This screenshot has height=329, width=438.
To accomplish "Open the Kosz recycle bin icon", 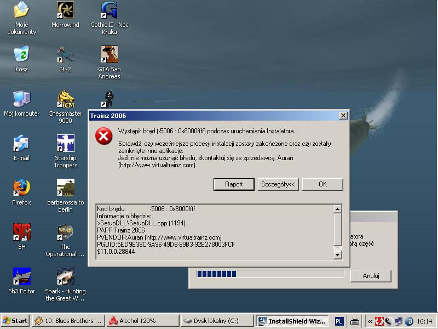I will click(x=21, y=59).
